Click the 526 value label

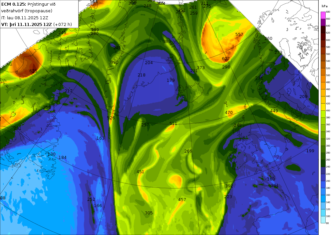point(111,118)
